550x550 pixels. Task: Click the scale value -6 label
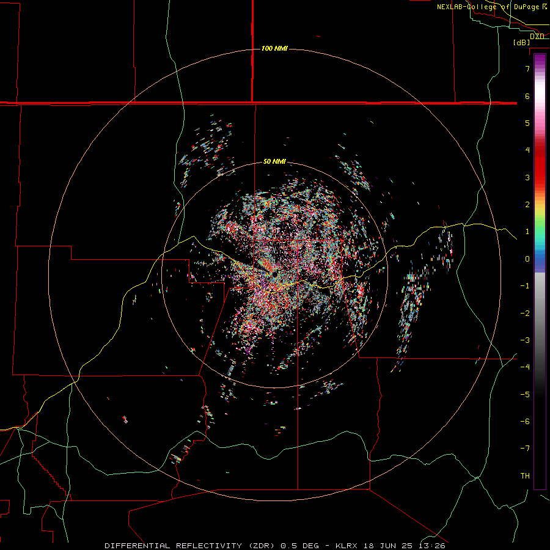[x=525, y=421]
